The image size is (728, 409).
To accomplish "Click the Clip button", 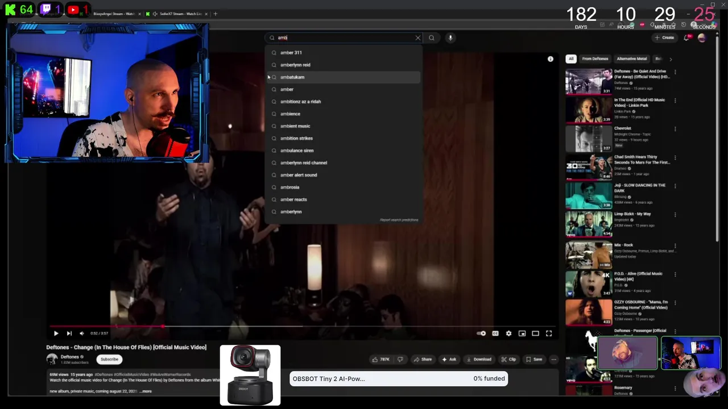I will [x=509, y=359].
